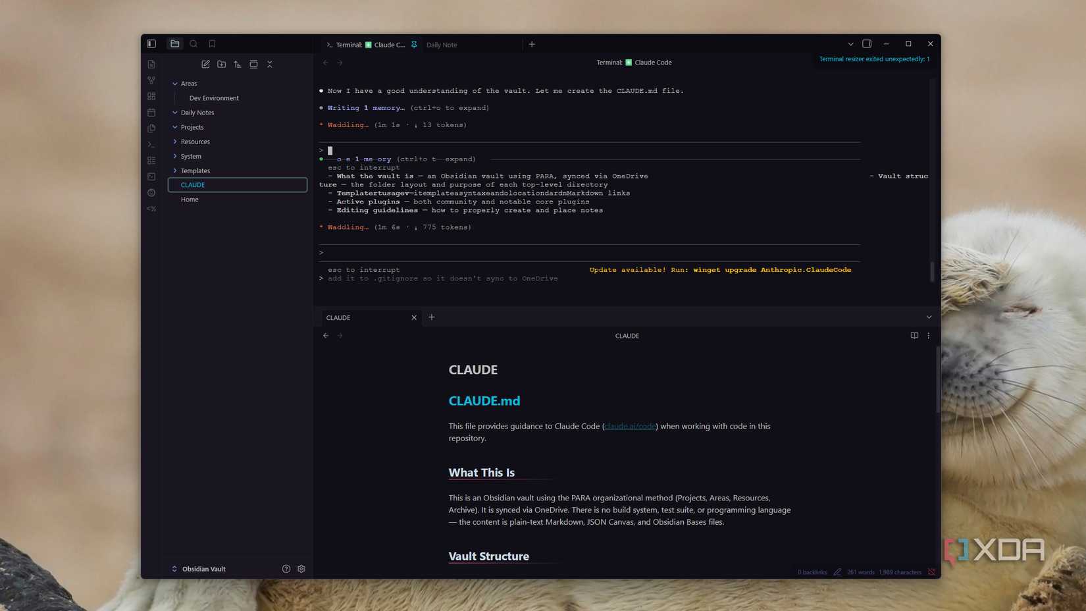Focus the Claude Code prompt input line

coord(590,253)
